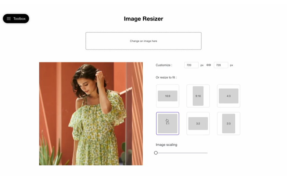The width and height of the screenshot is (287, 176).
Task: Click the 'Image scaling' label
Action: pyautogui.click(x=166, y=145)
